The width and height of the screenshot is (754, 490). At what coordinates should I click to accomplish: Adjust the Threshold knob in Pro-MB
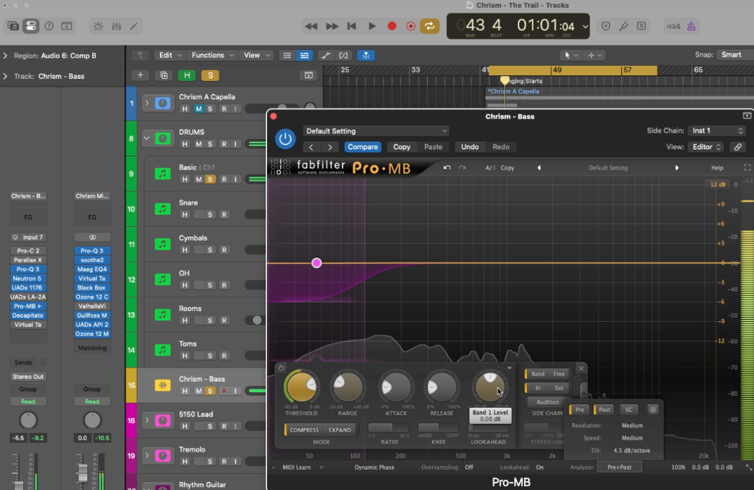coord(300,389)
